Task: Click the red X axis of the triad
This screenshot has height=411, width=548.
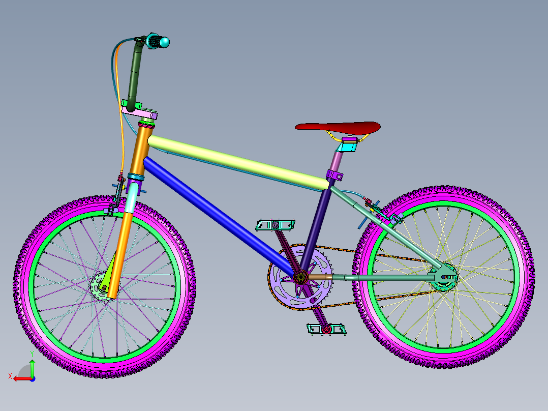Action: pyautogui.click(x=23, y=379)
